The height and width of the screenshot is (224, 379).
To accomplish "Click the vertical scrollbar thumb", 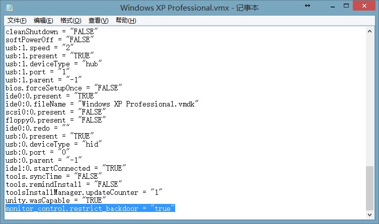I will coord(369,188).
